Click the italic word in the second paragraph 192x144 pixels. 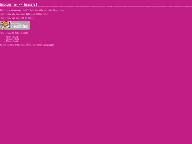click(x=39, y=14)
